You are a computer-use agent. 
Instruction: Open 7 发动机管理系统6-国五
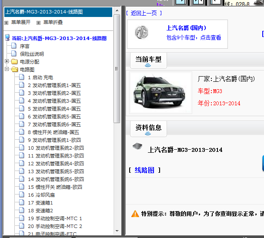click(x=54, y=124)
